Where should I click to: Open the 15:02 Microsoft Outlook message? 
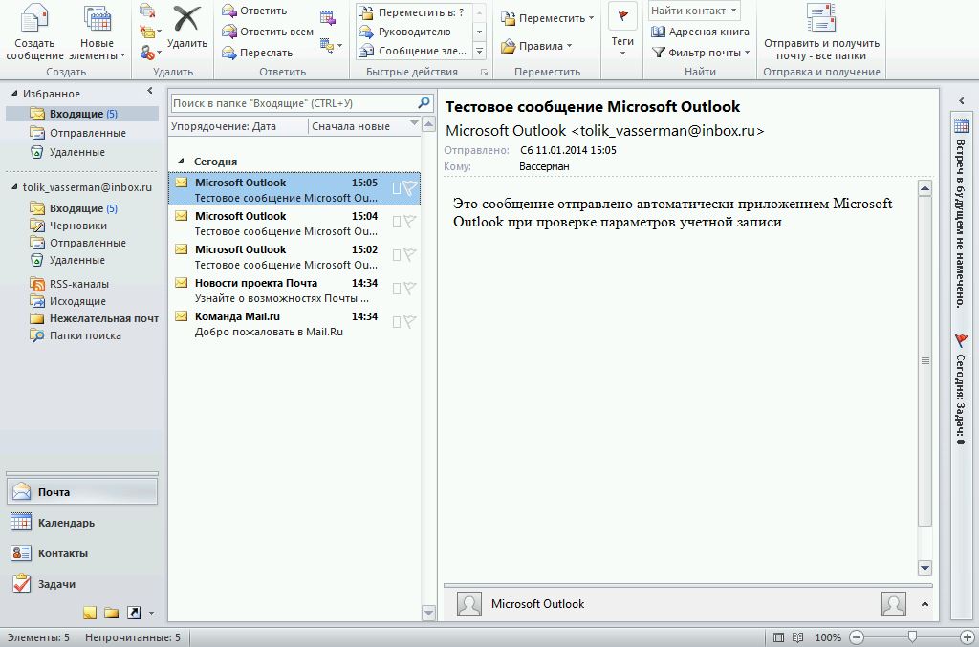point(294,257)
